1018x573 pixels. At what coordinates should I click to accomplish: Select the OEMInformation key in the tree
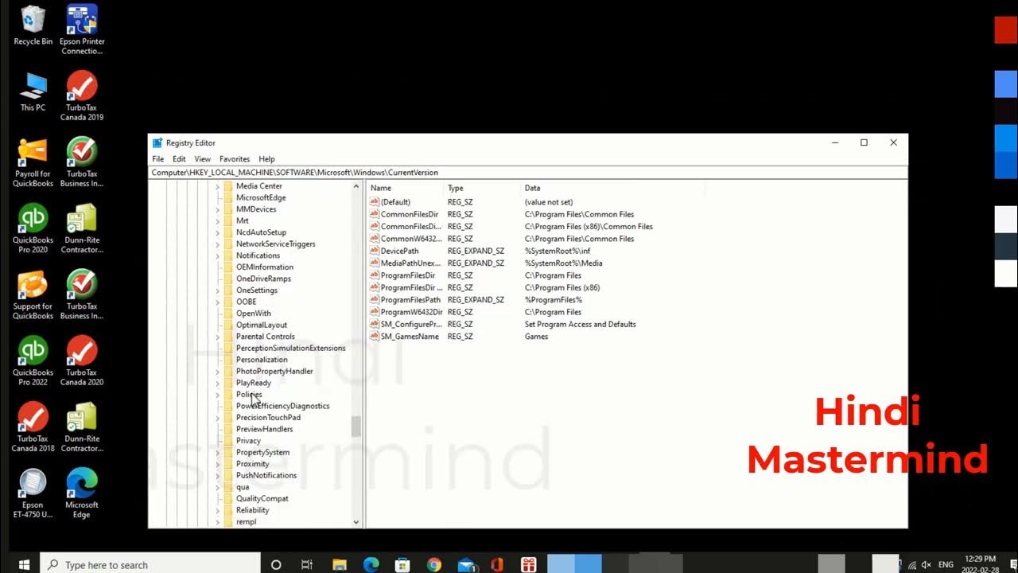pyautogui.click(x=265, y=267)
